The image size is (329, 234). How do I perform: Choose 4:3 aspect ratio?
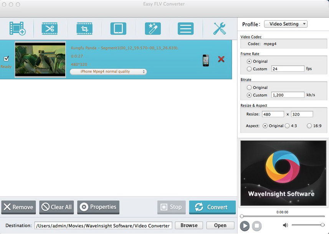[x=287, y=126]
